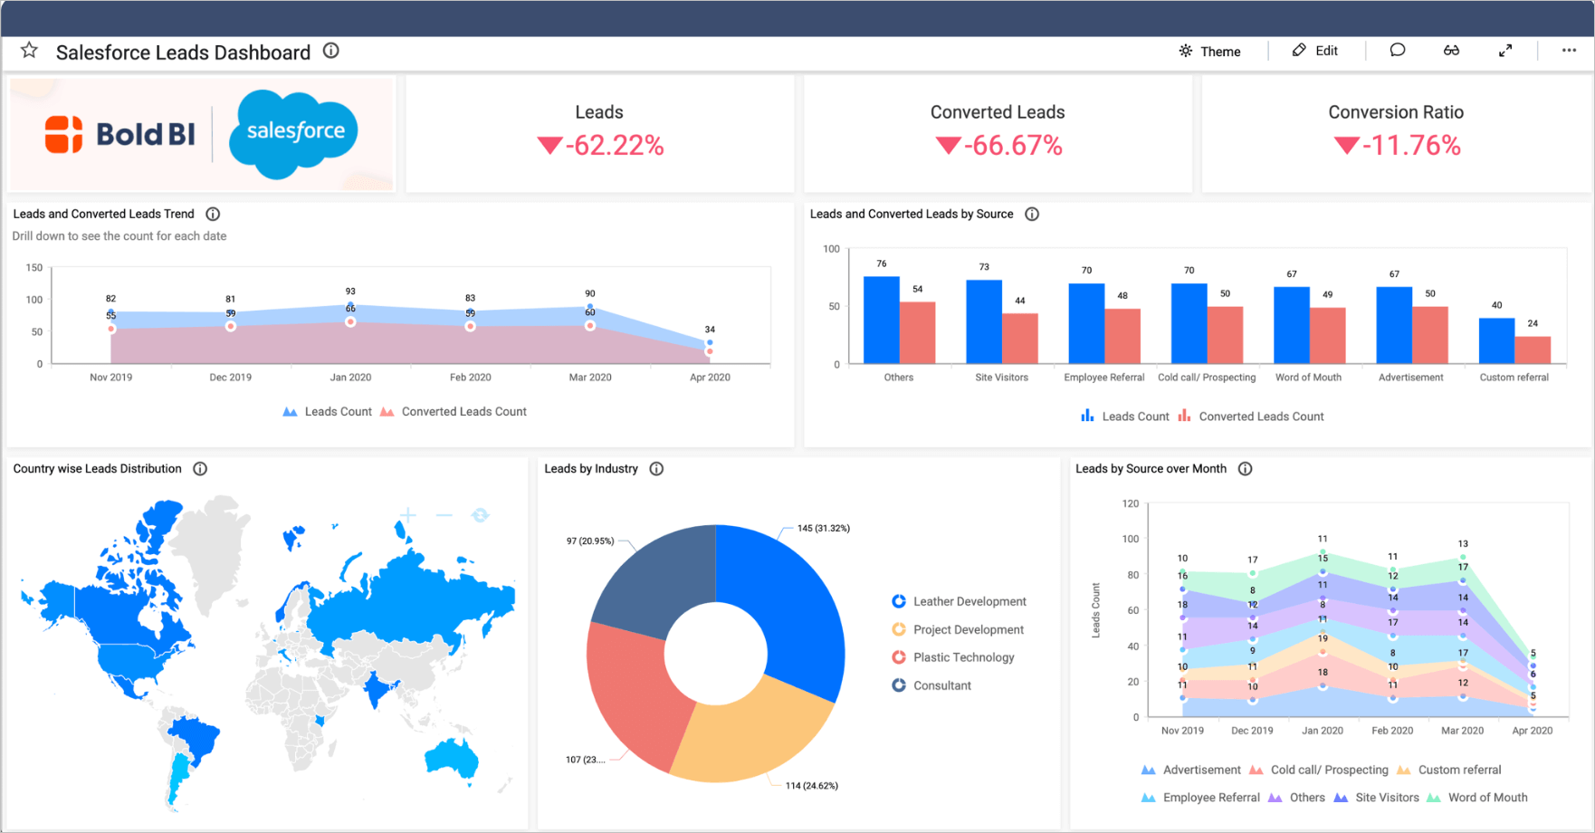Click the Converted Leads KPI card
The width and height of the screenshot is (1595, 833).
pyautogui.click(x=998, y=133)
